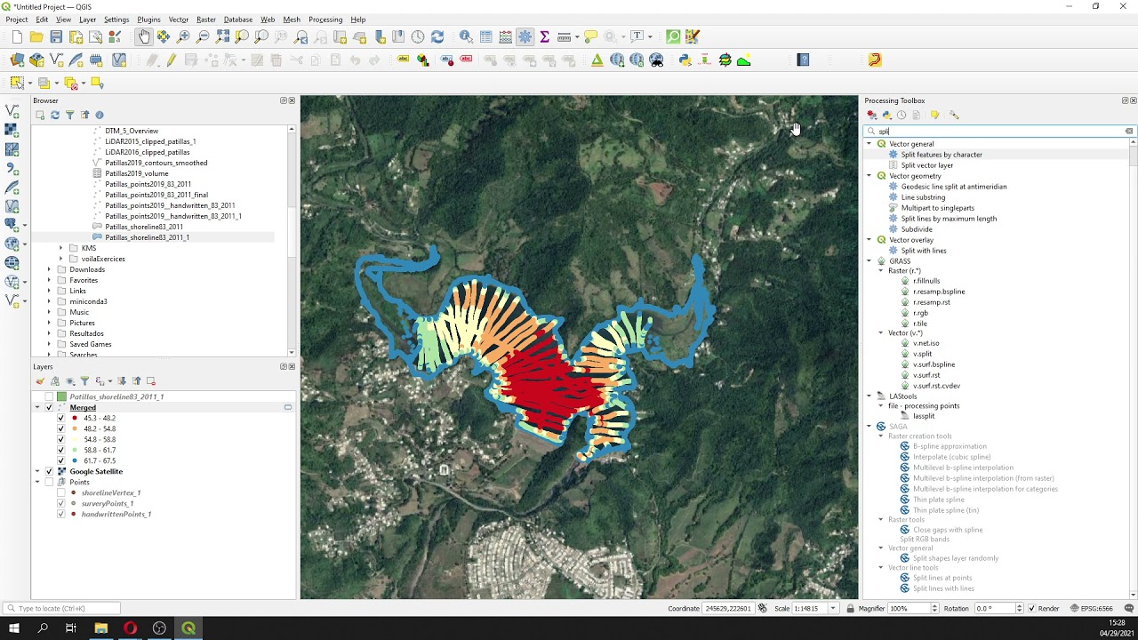Screen dimensions: 1138x640
Task: Uncheck the 48.2 - 54.8 class
Action: (60, 428)
